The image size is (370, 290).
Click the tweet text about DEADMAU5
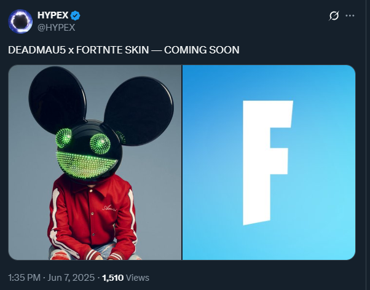(x=124, y=50)
